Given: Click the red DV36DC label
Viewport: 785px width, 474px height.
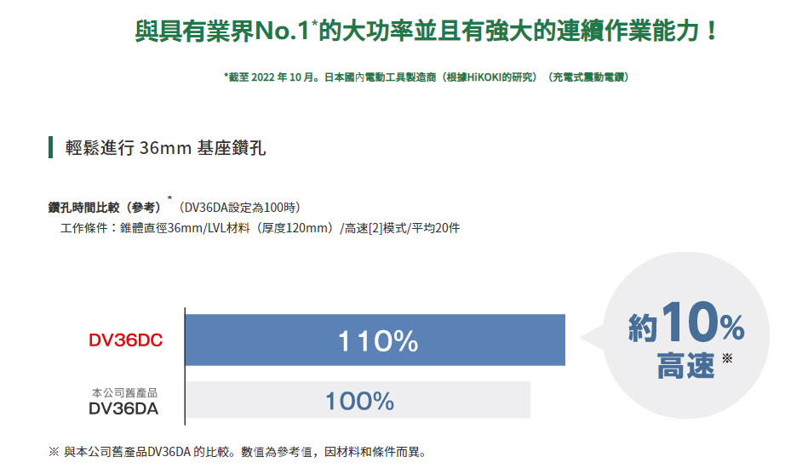Looking at the screenshot, I should (x=126, y=340).
